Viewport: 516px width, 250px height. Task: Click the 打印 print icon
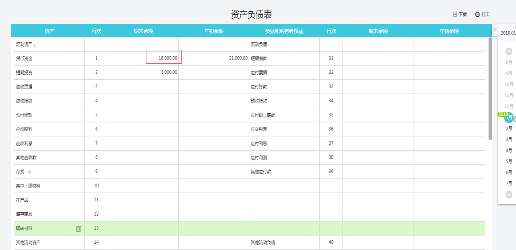477,14
